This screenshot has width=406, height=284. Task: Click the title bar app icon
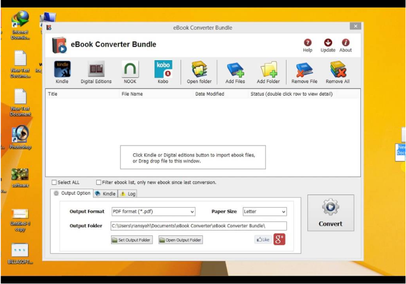pos(49,28)
